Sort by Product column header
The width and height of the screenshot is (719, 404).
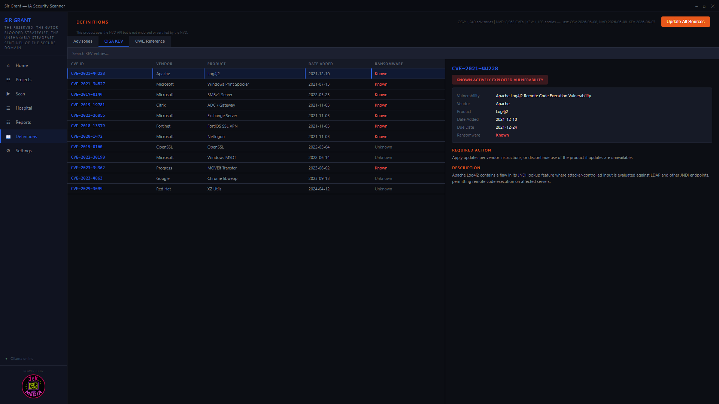pos(216,64)
